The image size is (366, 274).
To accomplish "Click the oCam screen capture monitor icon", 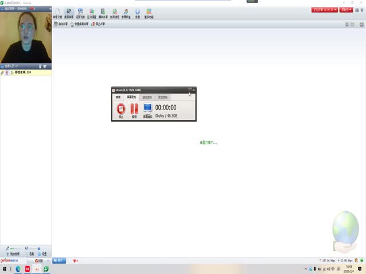I will (148, 108).
